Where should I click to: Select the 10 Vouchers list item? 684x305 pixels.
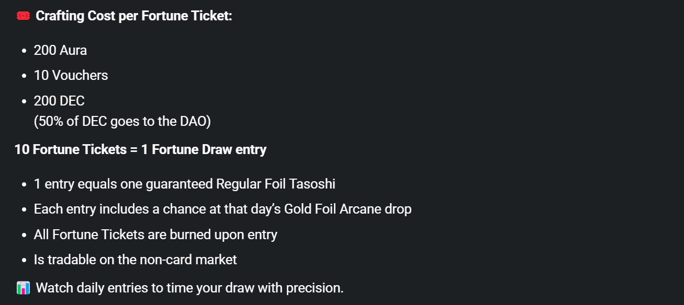tap(71, 75)
